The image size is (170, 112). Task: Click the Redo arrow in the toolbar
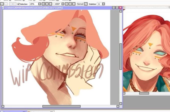pos(6,4)
